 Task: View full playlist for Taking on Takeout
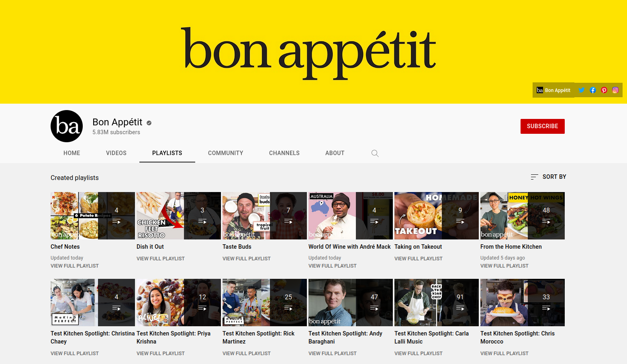[419, 259]
